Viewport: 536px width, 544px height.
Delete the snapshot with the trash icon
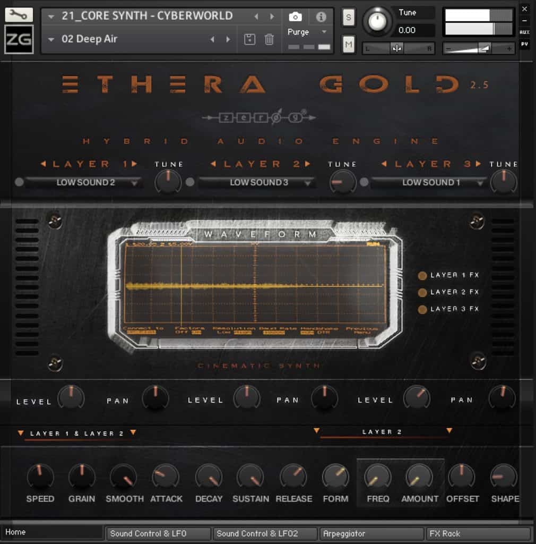pos(269,39)
